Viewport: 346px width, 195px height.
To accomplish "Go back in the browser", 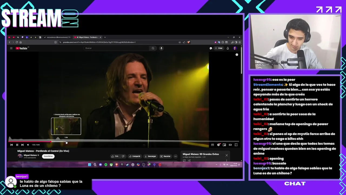I will pyautogui.click(x=9, y=42).
